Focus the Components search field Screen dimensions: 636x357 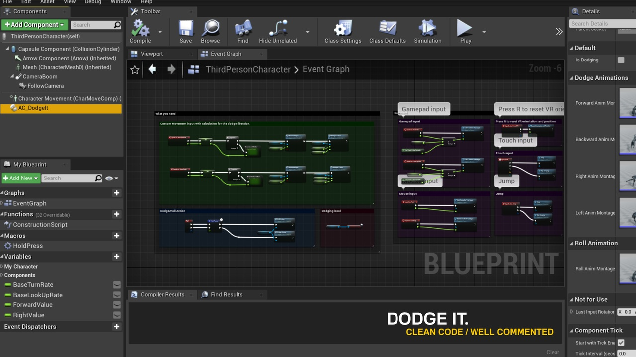pos(95,25)
